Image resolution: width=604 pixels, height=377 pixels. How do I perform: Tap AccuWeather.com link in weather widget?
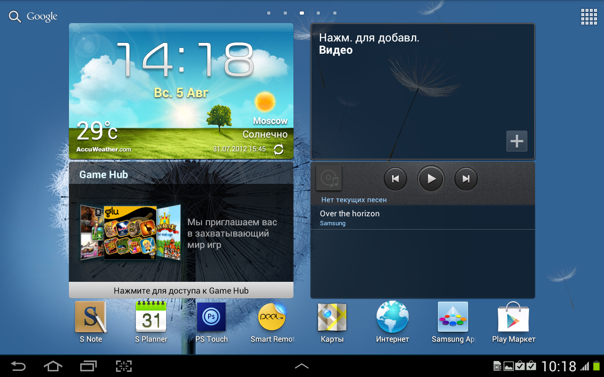point(104,149)
